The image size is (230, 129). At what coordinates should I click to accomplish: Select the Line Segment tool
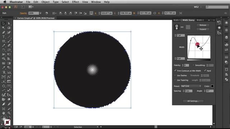9,37
